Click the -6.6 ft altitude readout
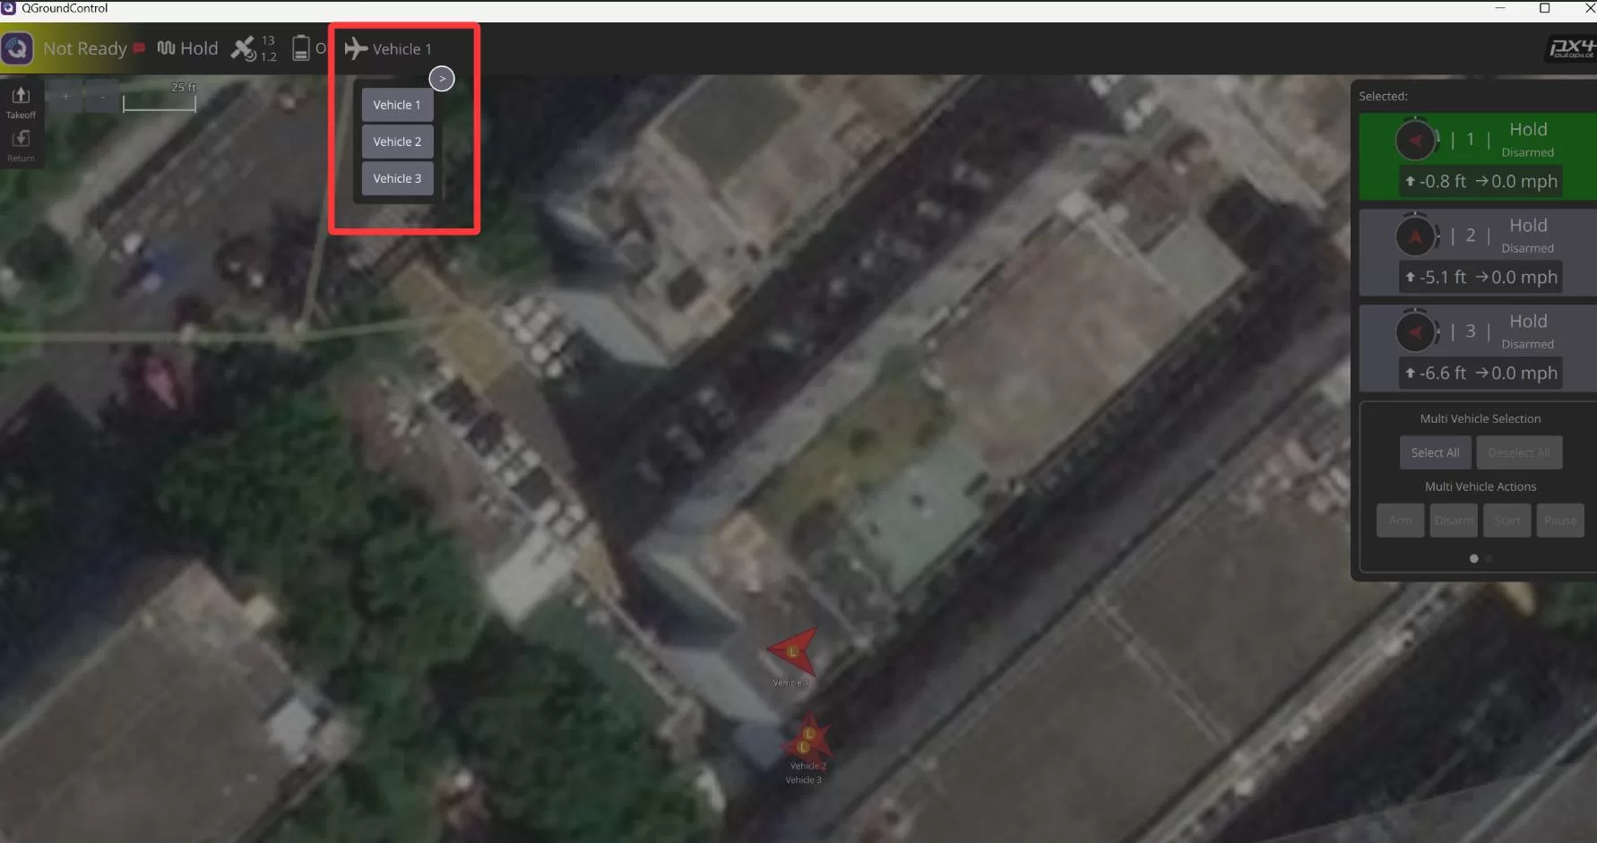Screen dimensions: 1597x843 coord(1436,373)
